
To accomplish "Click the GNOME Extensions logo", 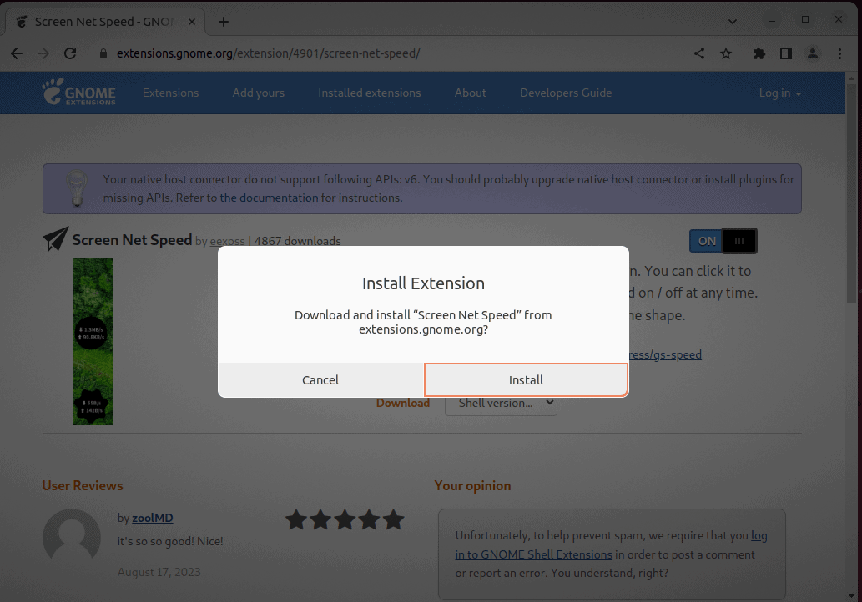I will (x=78, y=93).
